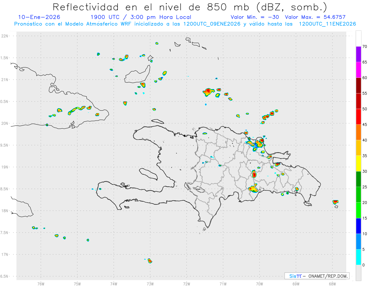Select the date text "10-Ene-2026"
373x288 pixels.
pyautogui.click(x=39, y=17)
